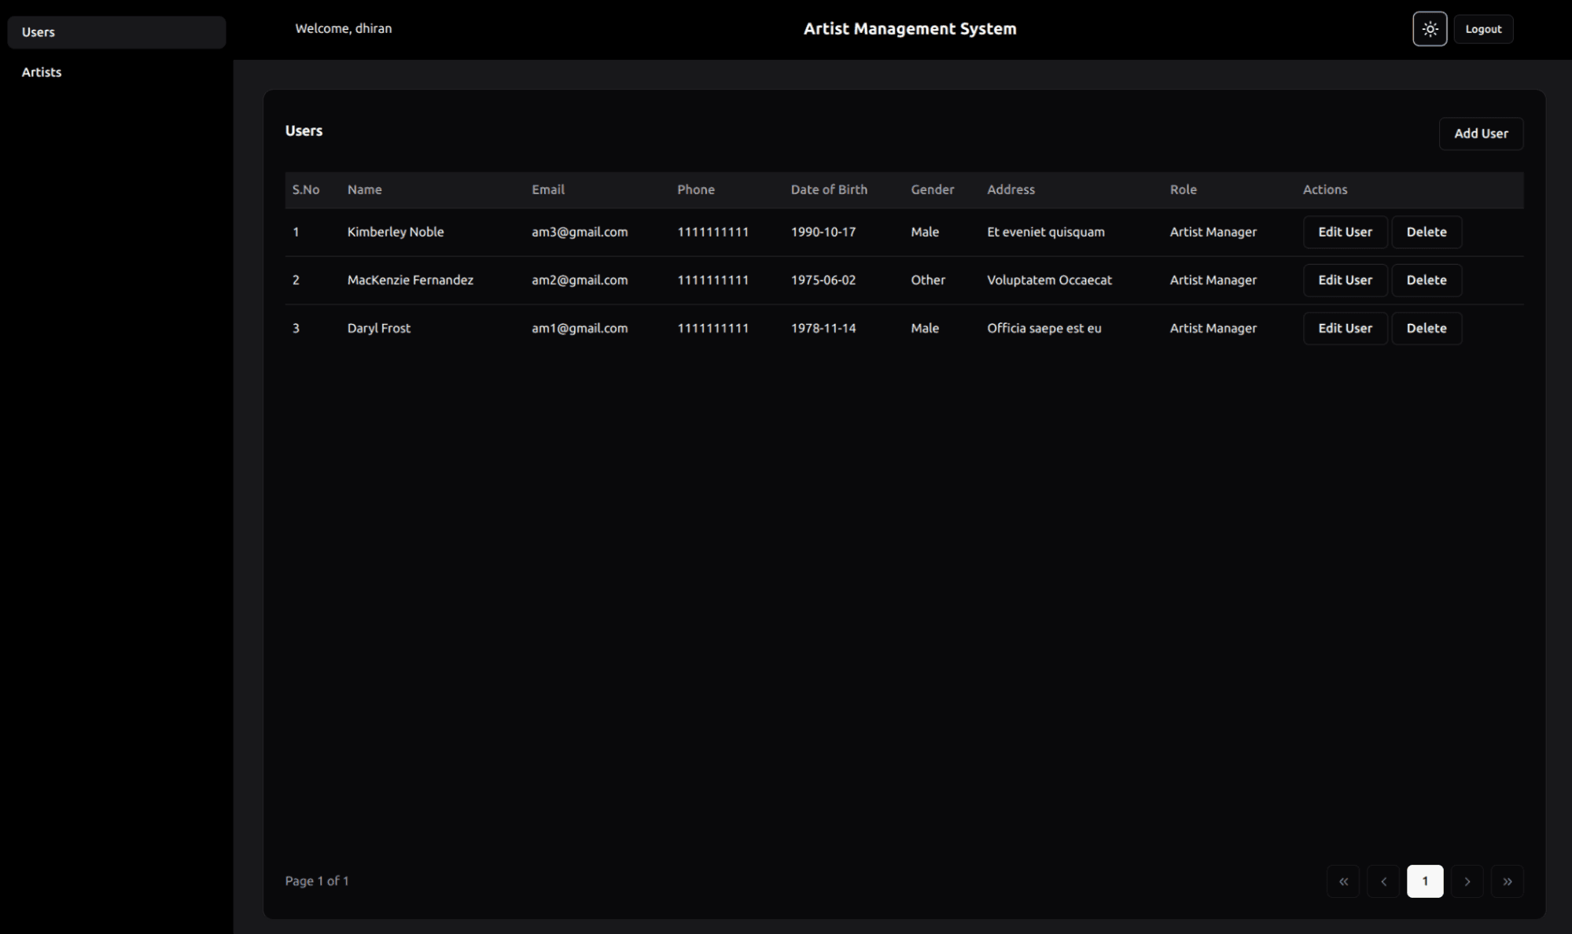Jump to first page using double-left chevron

pos(1343,881)
